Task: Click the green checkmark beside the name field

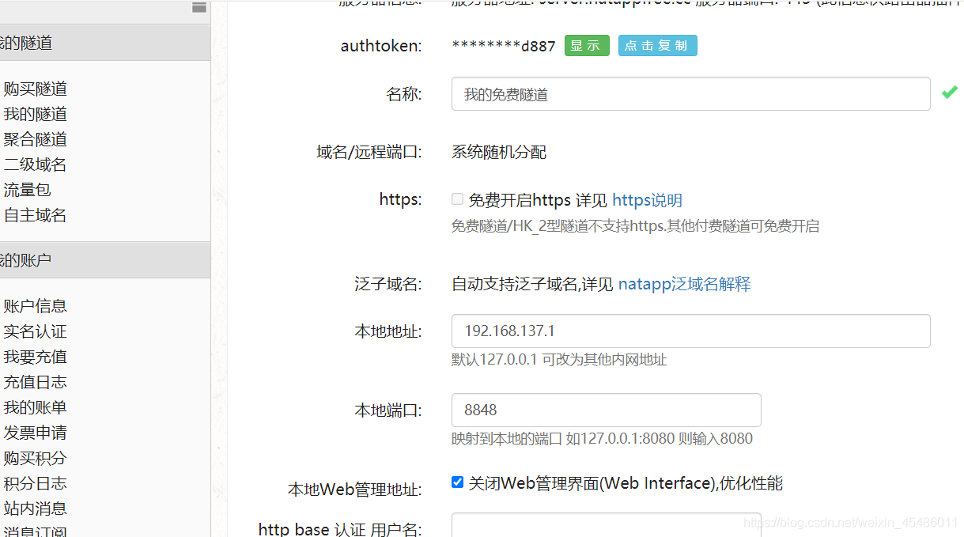Action: click(x=949, y=93)
